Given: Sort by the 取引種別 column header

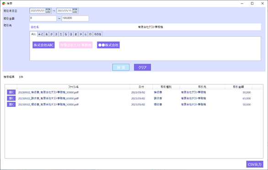Looking at the screenshot, I should click(x=166, y=87).
